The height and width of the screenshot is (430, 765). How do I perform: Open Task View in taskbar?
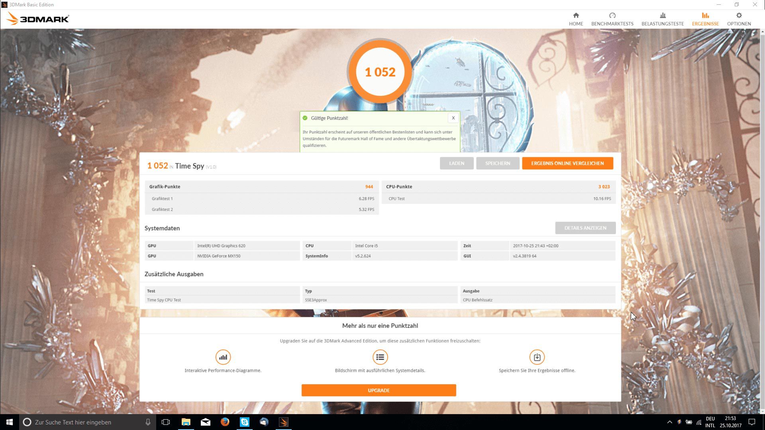166,422
